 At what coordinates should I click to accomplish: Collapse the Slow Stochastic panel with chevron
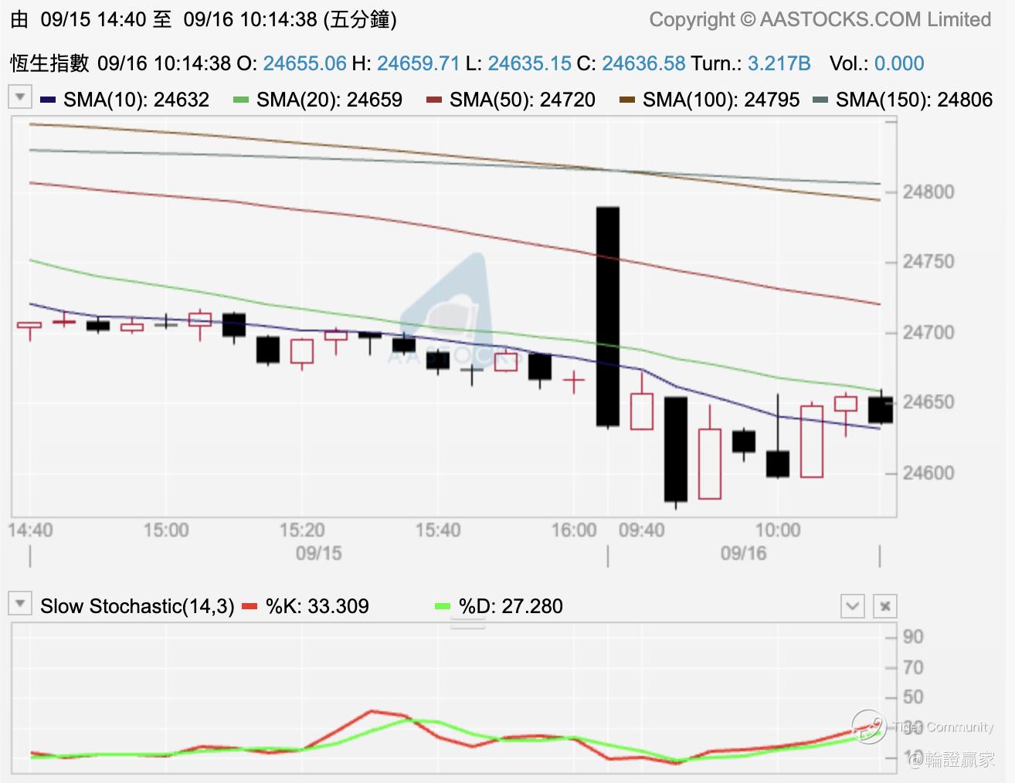coord(853,606)
